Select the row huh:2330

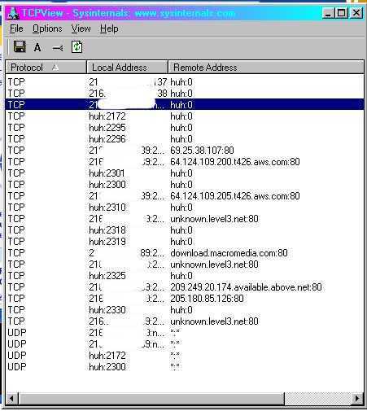pos(185,310)
